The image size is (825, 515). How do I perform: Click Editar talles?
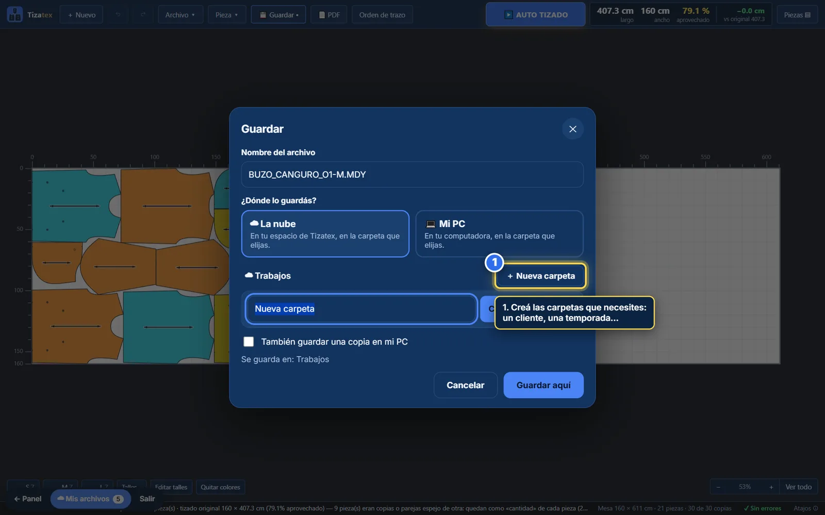click(171, 487)
